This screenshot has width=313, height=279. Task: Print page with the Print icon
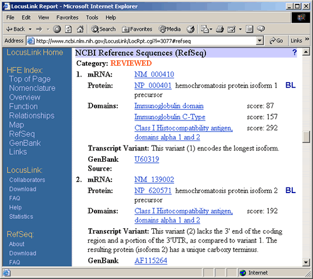(220, 29)
